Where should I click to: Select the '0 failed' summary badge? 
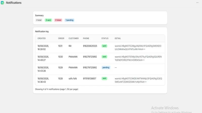click(x=58, y=20)
